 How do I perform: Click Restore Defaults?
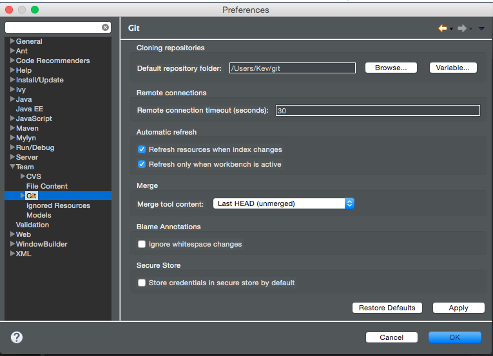point(387,308)
